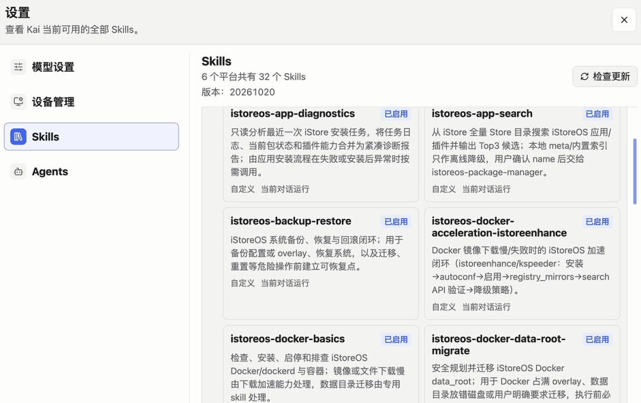Select the istoreos-docker-basics skill title
641x403 pixels.
click(x=287, y=339)
